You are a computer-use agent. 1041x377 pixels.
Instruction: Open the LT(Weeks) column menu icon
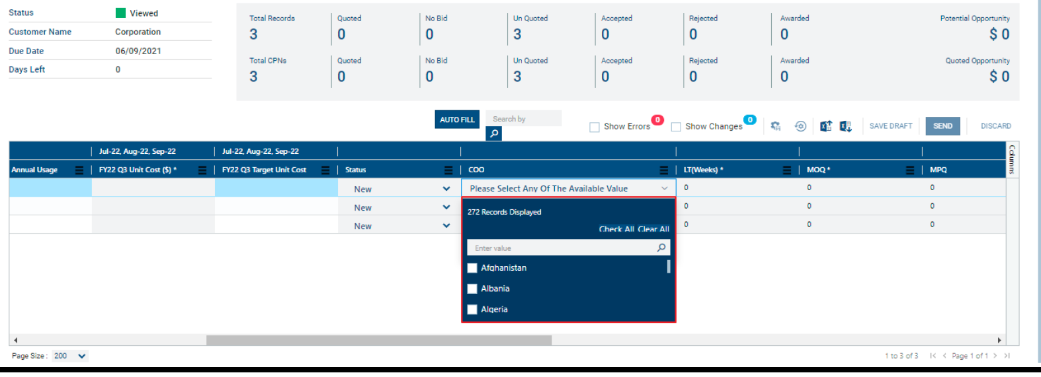[x=787, y=170]
